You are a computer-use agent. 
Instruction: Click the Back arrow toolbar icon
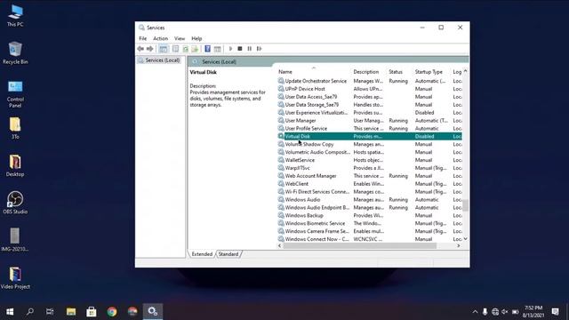tap(140, 49)
